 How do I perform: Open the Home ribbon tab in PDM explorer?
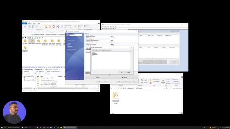29,23
